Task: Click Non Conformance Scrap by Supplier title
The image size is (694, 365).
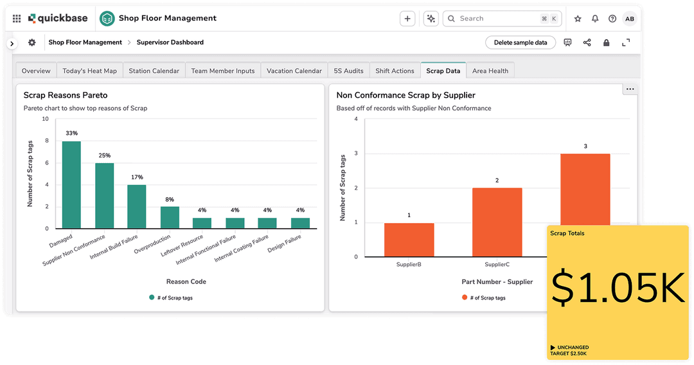Action: pos(406,95)
